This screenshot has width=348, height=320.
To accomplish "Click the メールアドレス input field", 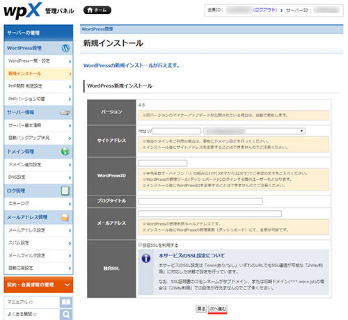I will [x=209, y=214].
